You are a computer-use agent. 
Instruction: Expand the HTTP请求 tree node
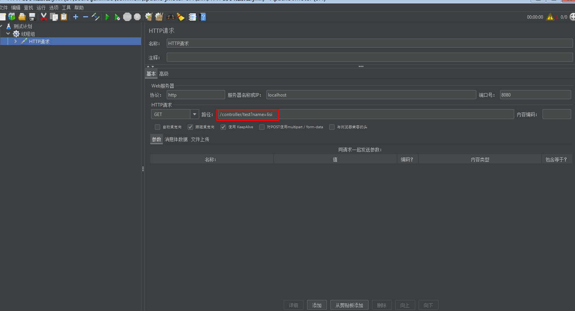tap(15, 41)
